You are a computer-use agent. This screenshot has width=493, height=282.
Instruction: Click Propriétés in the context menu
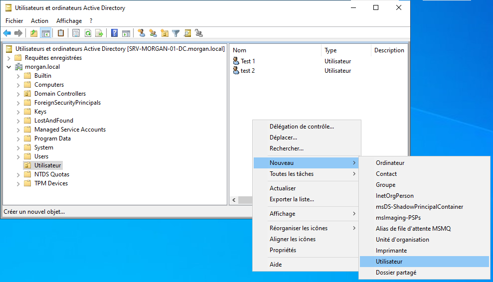[x=283, y=250]
